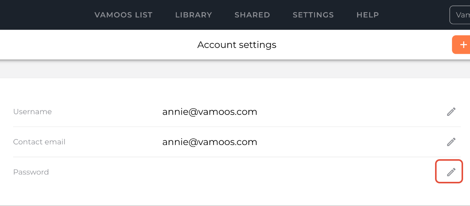Click the outlined box in top-right corner

[460, 15]
